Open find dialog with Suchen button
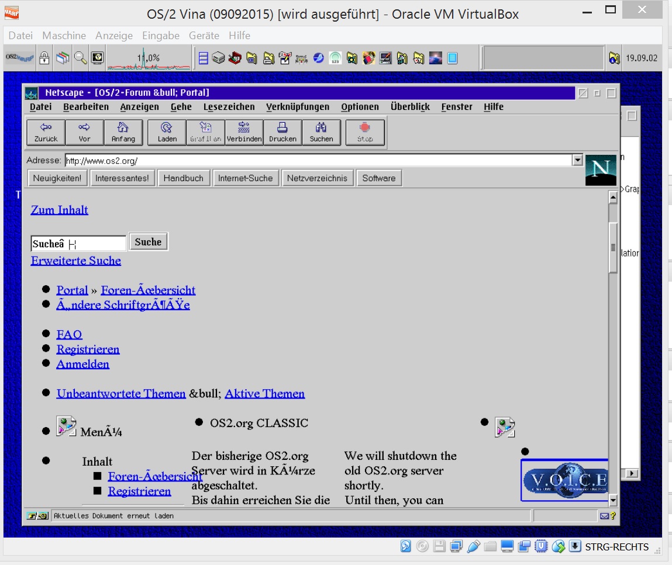 (x=322, y=133)
